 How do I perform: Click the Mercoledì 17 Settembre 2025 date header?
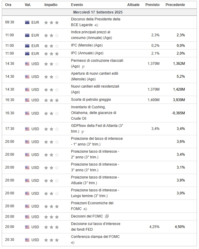98,12
